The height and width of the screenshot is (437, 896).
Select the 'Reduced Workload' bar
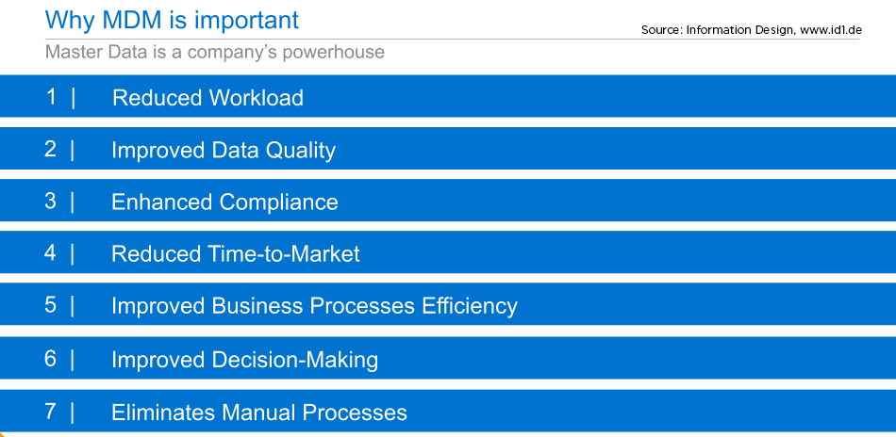[448, 96]
